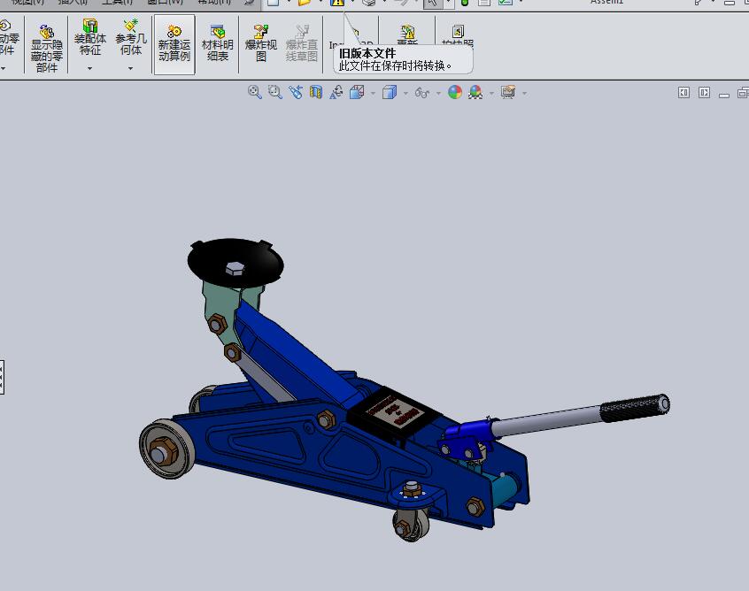Toggle the Section View icon
Screen dimensions: 749x591
(316, 92)
